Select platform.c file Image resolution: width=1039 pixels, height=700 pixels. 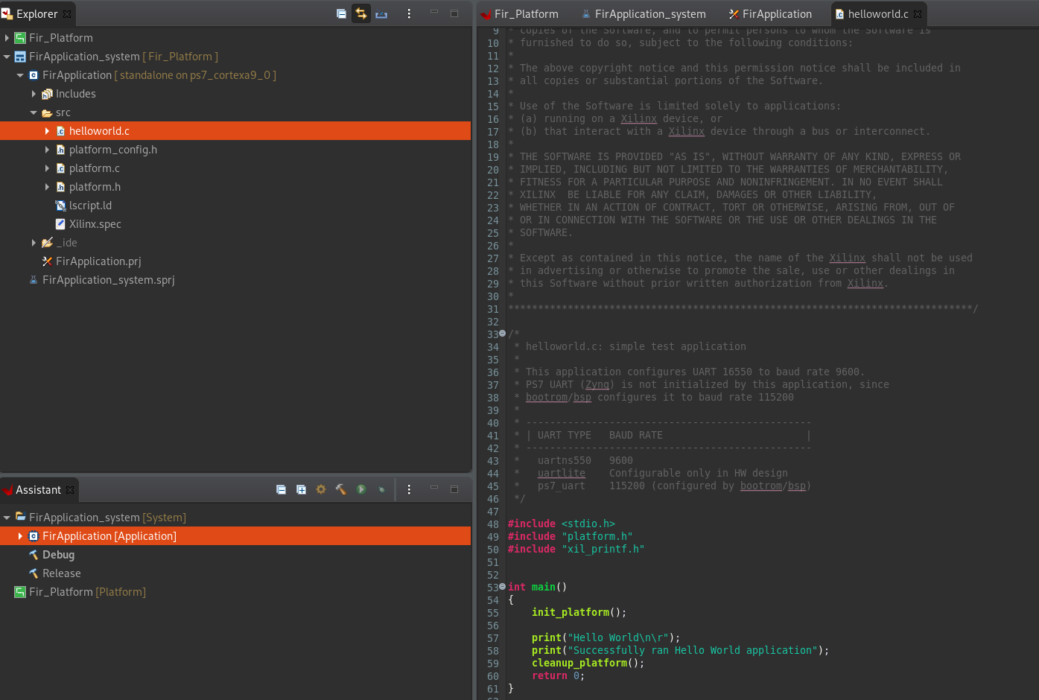pos(95,168)
